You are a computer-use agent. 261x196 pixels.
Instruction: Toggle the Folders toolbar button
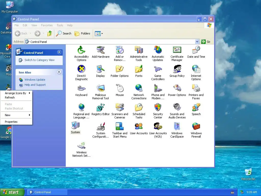point(82,33)
